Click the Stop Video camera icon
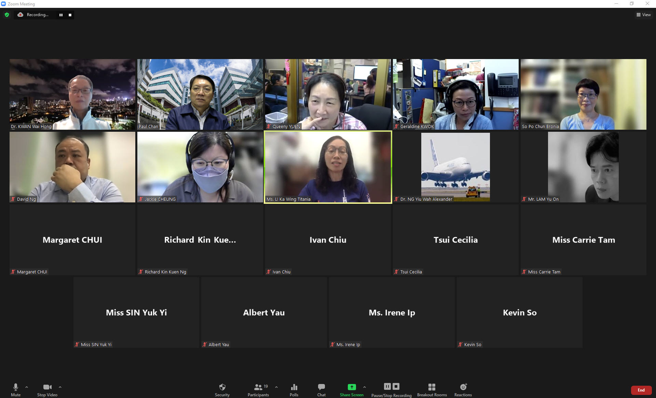This screenshot has height=398, width=656. click(47, 387)
